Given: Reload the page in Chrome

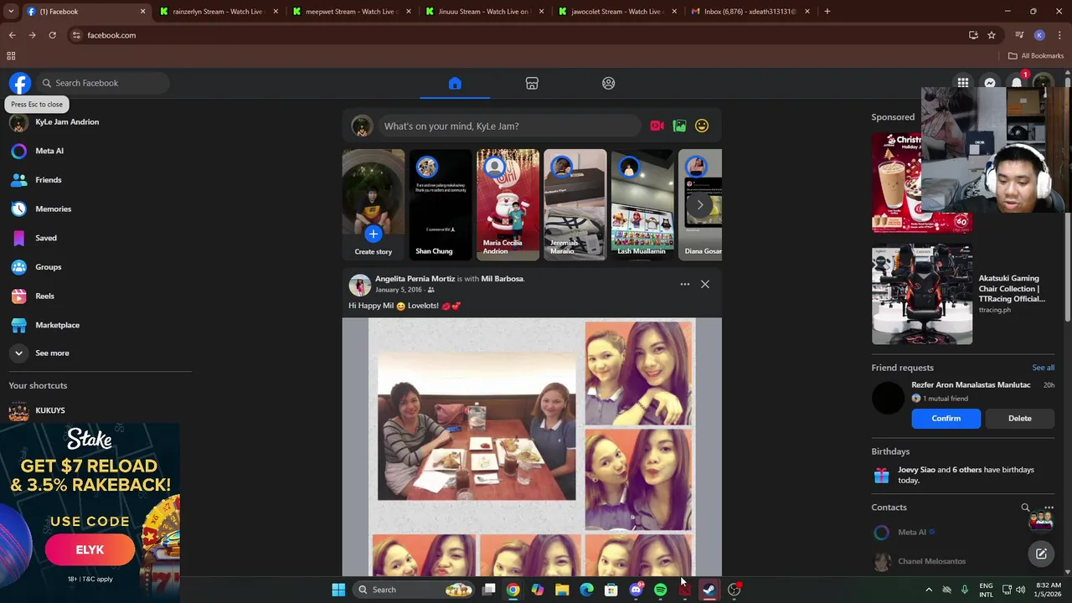Looking at the screenshot, I should click(x=52, y=35).
